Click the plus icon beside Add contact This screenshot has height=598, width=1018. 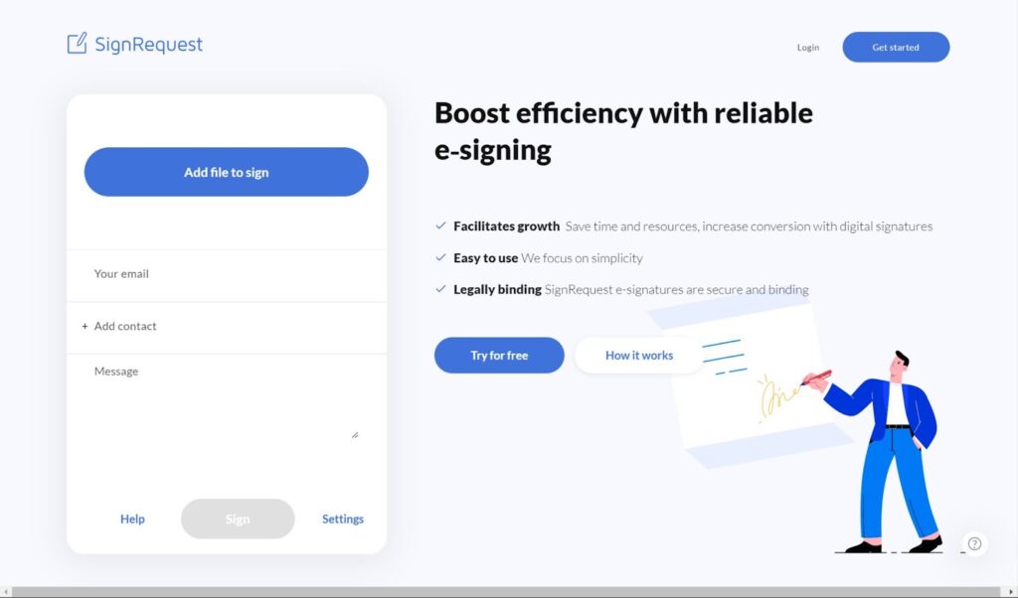85,326
